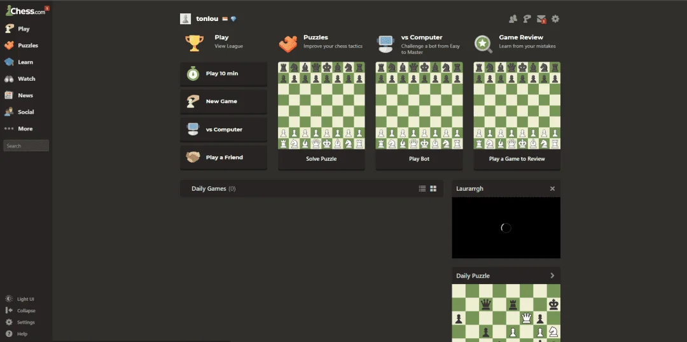Open Social in the sidebar
The height and width of the screenshot is (342, 687).
point(26,112)
